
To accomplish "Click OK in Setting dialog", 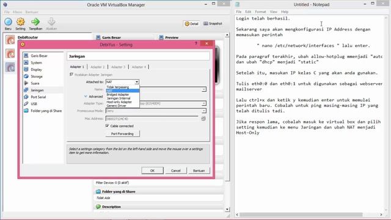I will (152, 170).
